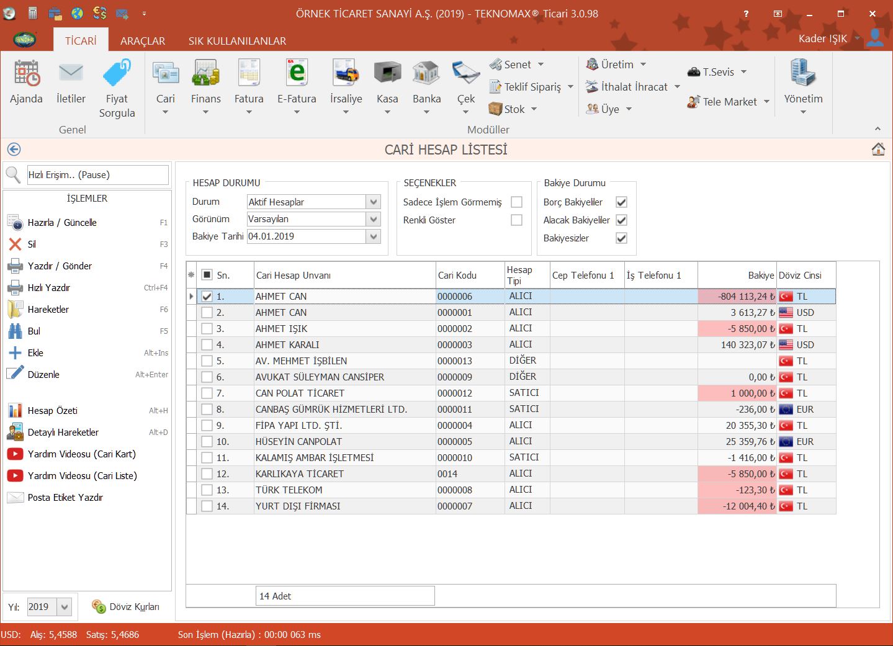Open the Ajanda calendar icon

pyautogui.click(x=26, y=74)
